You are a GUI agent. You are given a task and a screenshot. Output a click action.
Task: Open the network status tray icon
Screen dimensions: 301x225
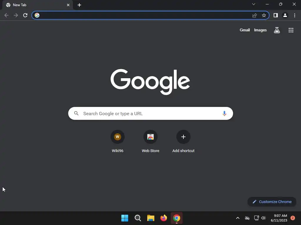click(x=256, y=218)
